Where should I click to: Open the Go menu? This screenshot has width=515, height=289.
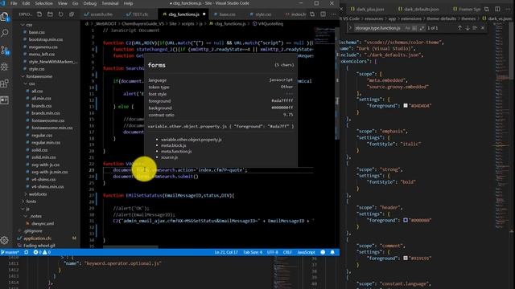(75, 3)
